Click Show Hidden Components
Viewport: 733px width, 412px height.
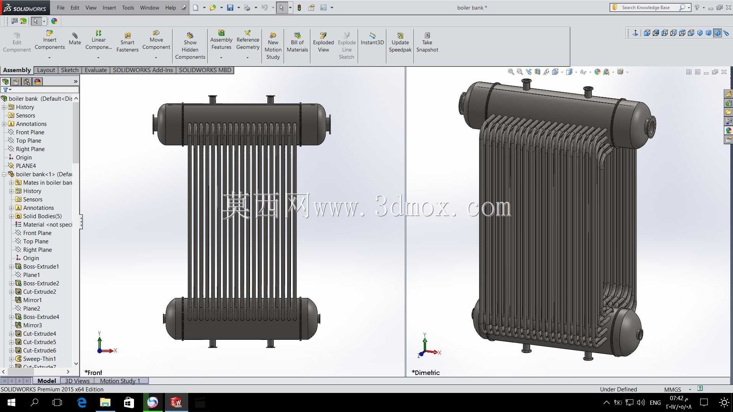pos(190,46)
